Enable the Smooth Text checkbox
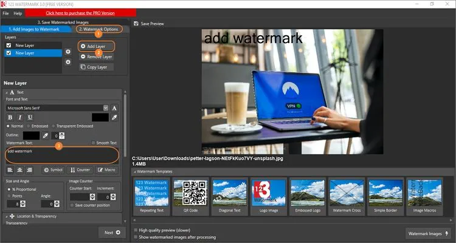This screenshot has height=243, width=456. (x=93, y=143)
